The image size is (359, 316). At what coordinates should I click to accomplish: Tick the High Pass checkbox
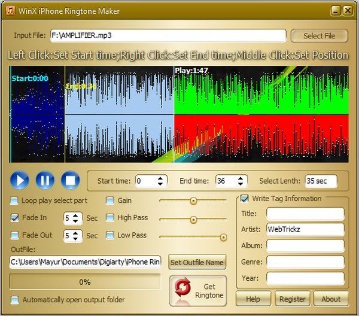point(110,217)
